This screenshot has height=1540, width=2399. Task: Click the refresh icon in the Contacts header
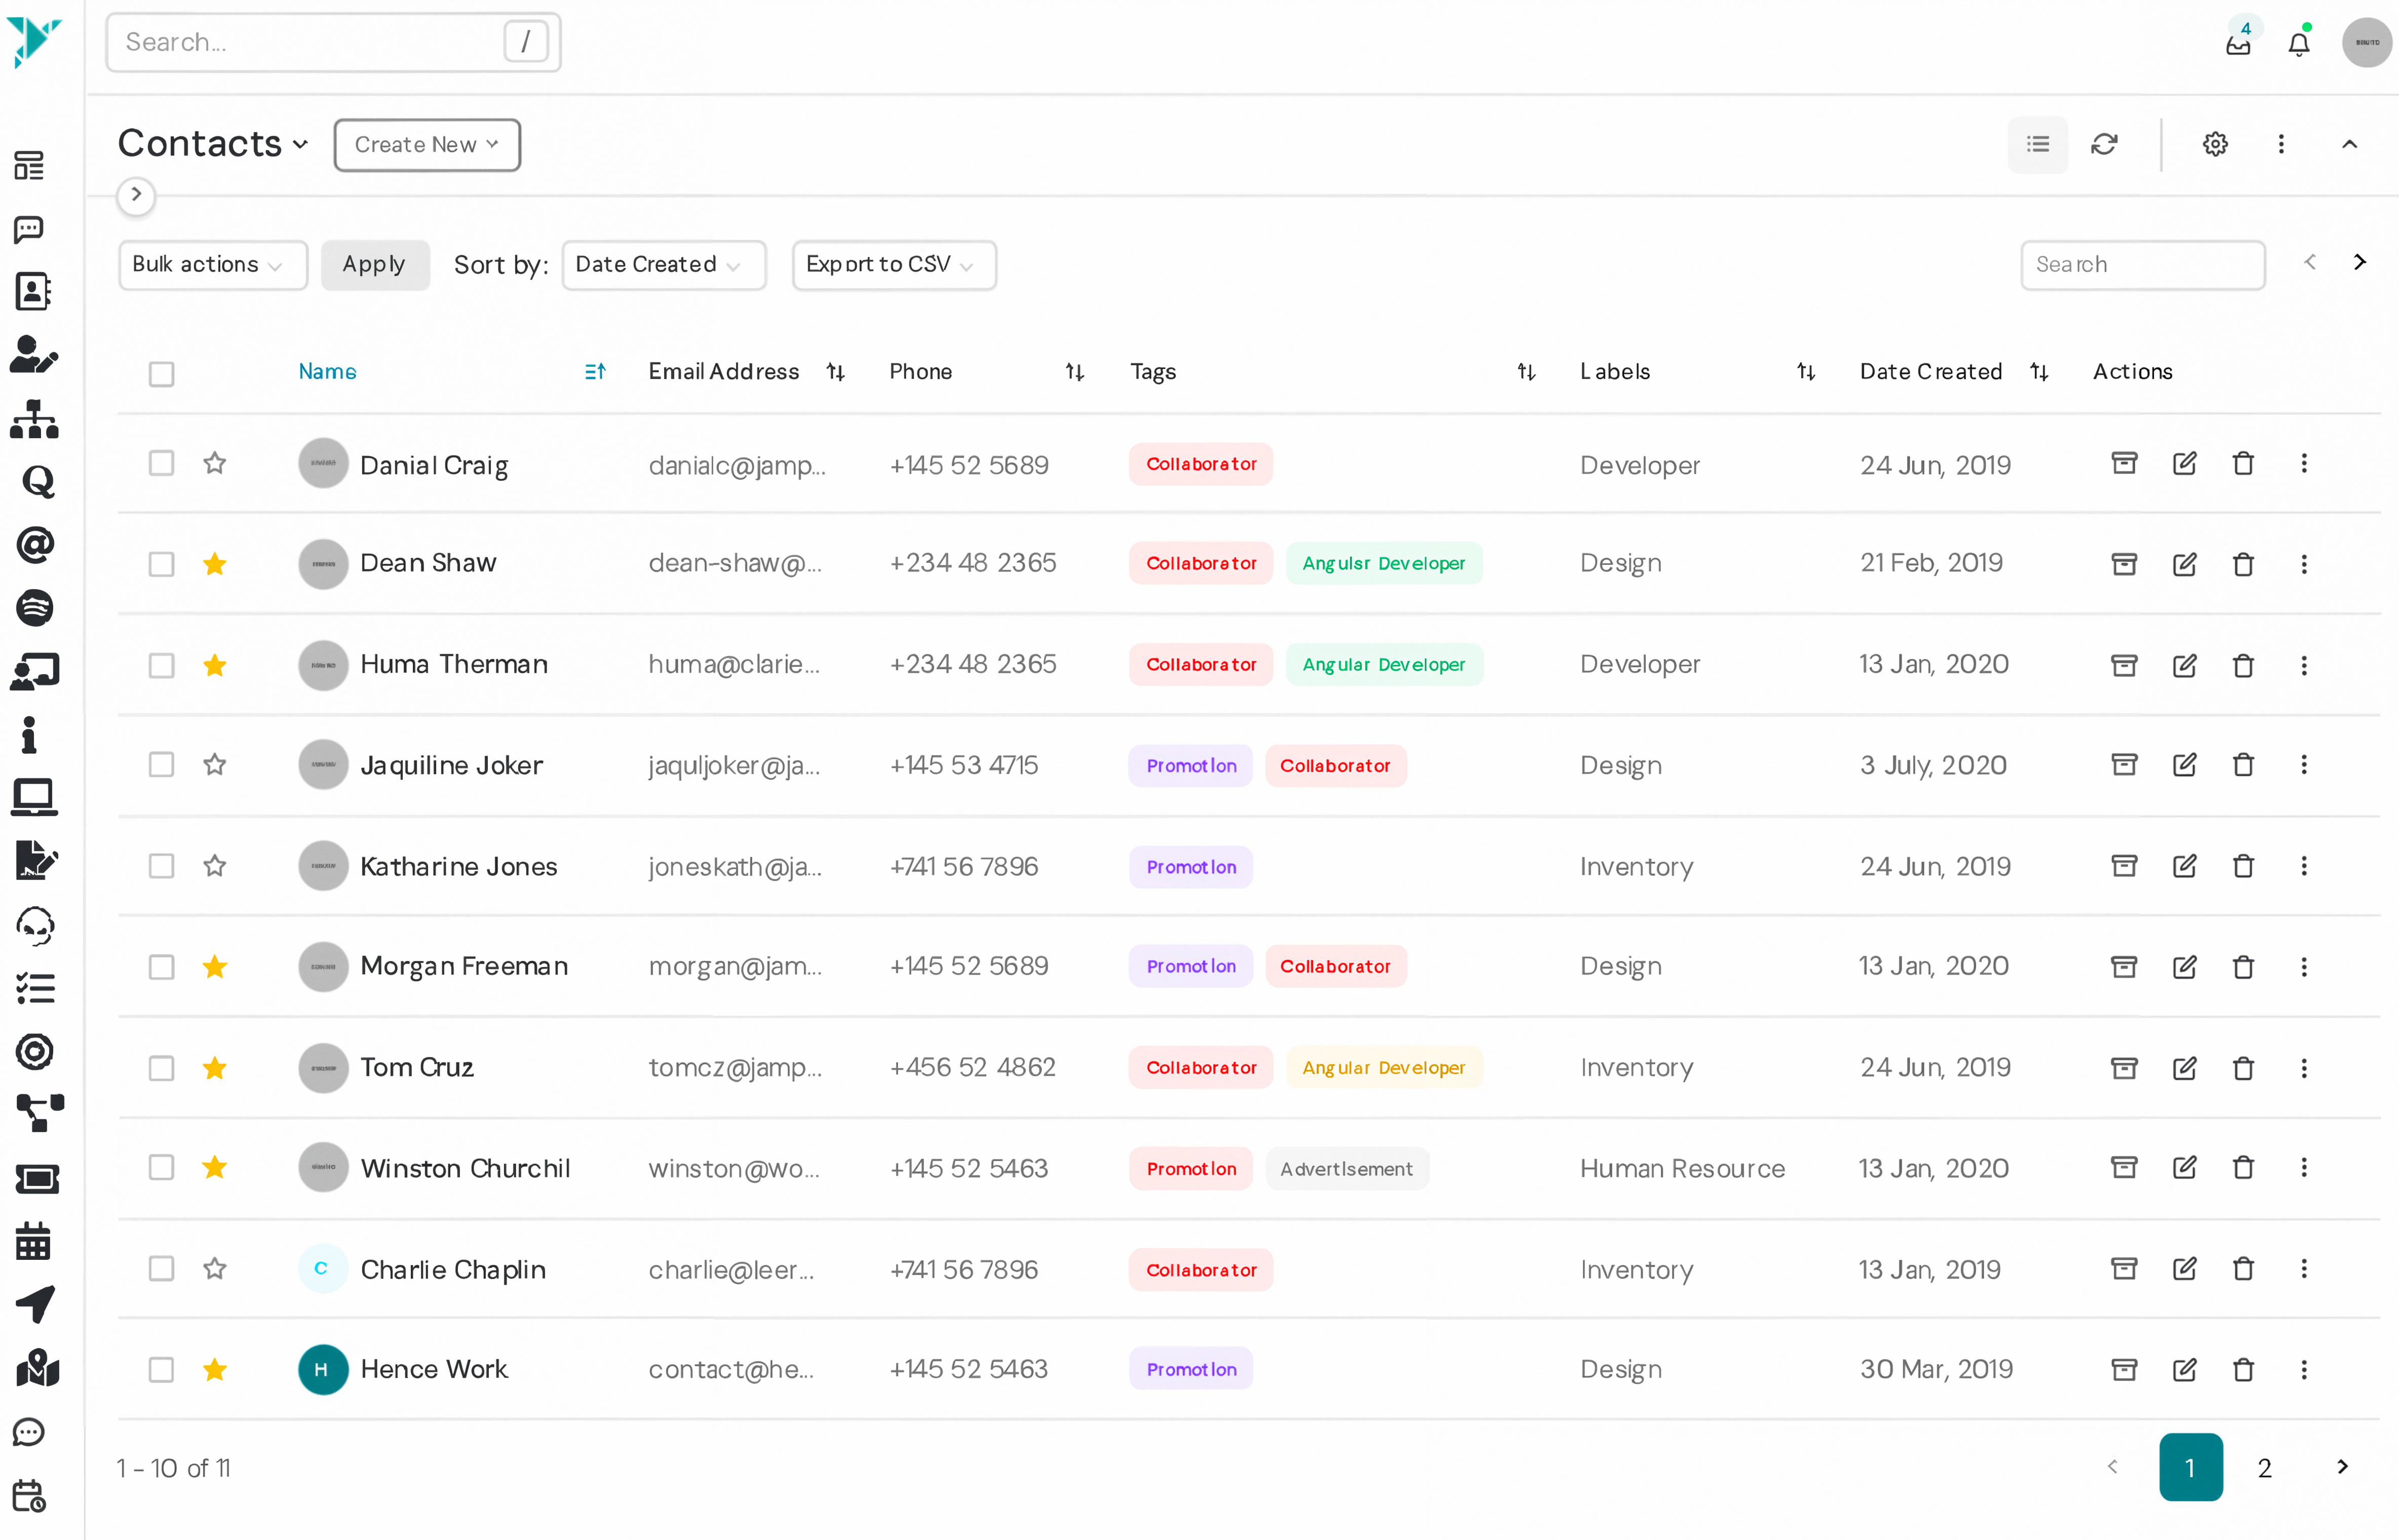(2104, 144)
